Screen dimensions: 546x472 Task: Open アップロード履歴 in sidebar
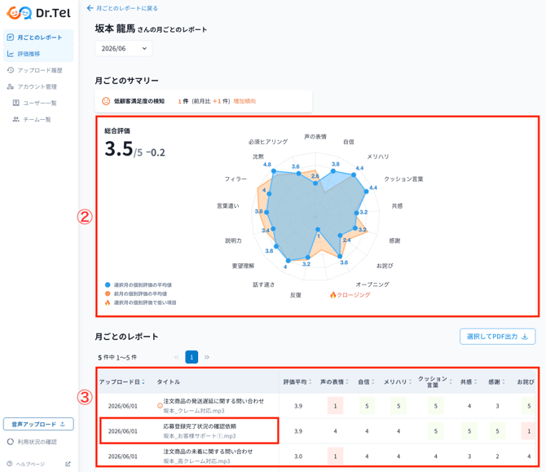click(38, 70)
